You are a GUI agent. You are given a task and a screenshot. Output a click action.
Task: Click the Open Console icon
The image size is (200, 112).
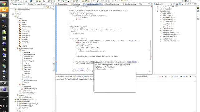pos(188,77)
